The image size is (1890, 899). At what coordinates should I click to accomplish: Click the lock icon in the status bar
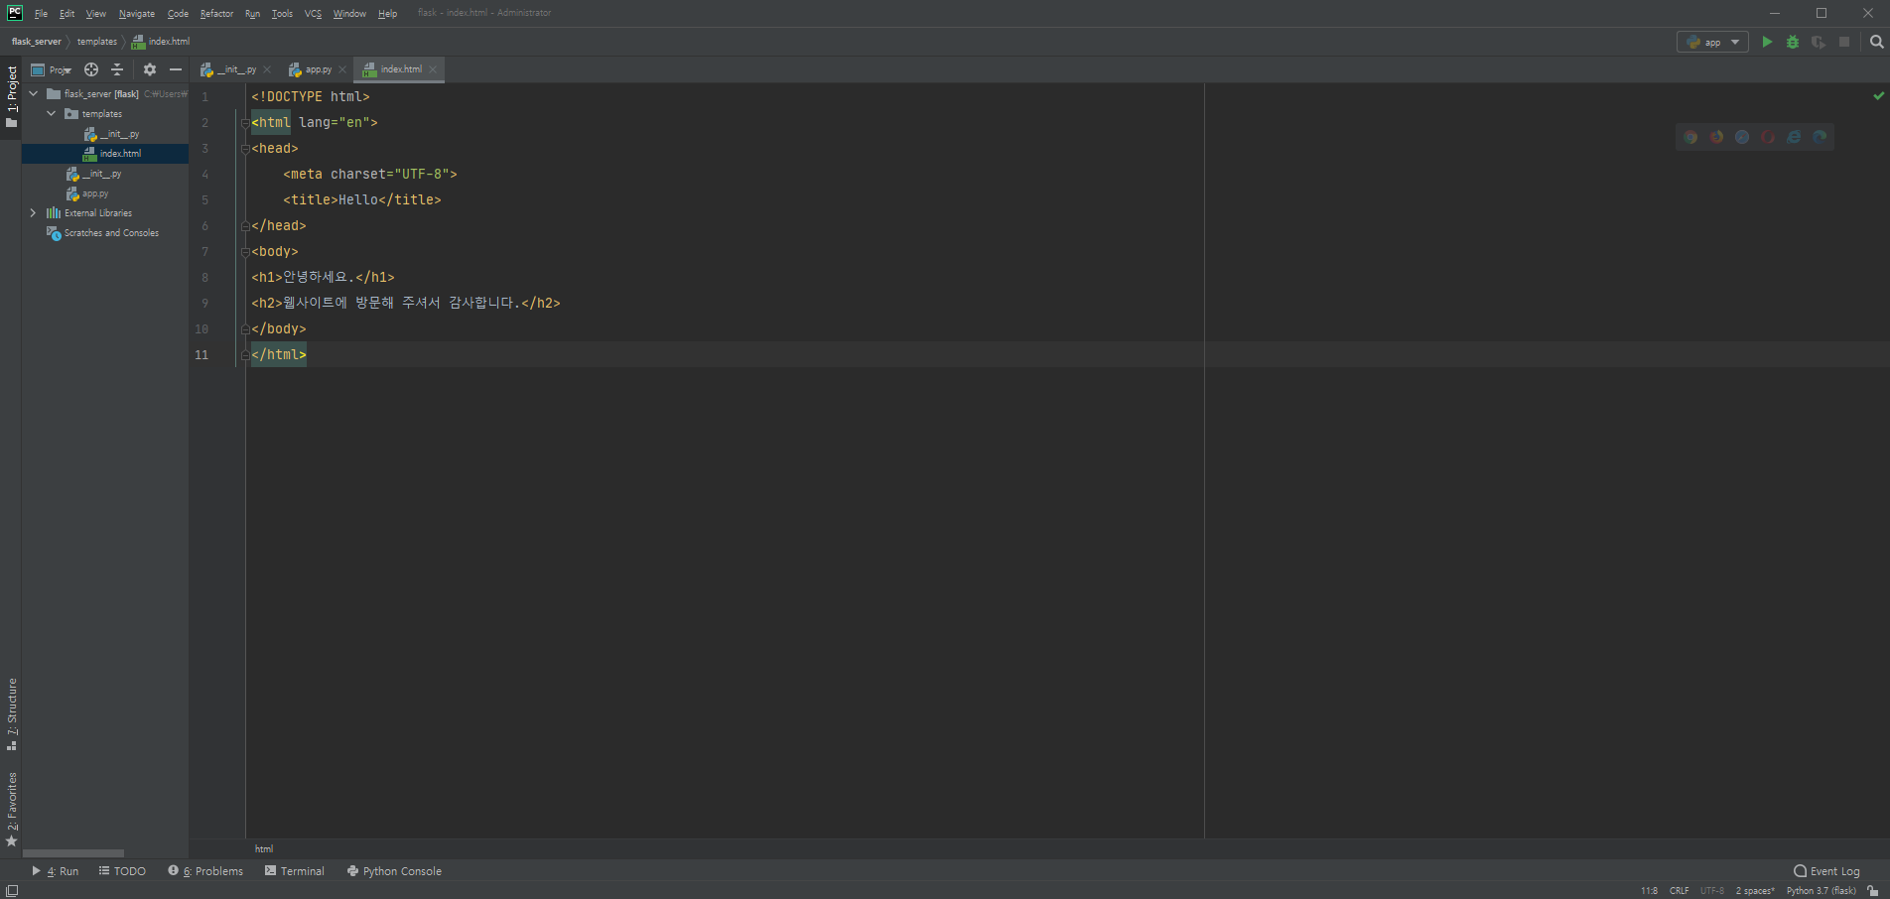tap(1872, 891)
